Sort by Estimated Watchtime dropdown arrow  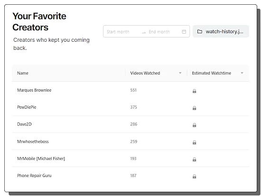tap(242, 73)
